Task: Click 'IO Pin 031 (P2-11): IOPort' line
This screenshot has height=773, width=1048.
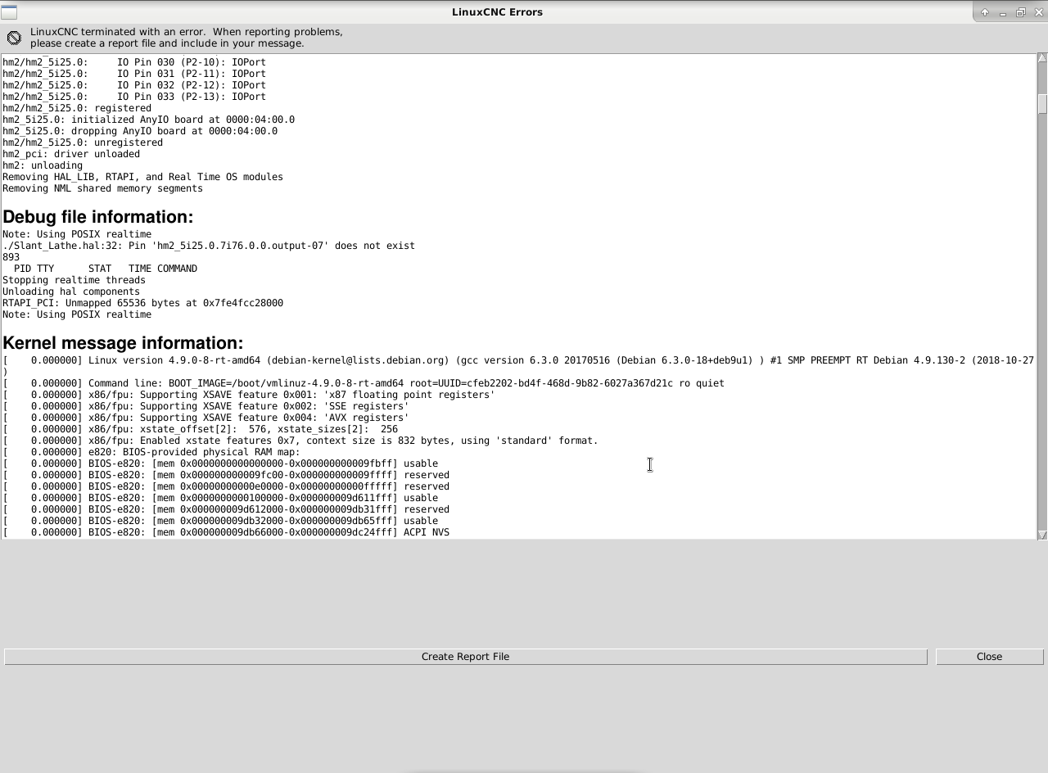Action: point(134,74)
